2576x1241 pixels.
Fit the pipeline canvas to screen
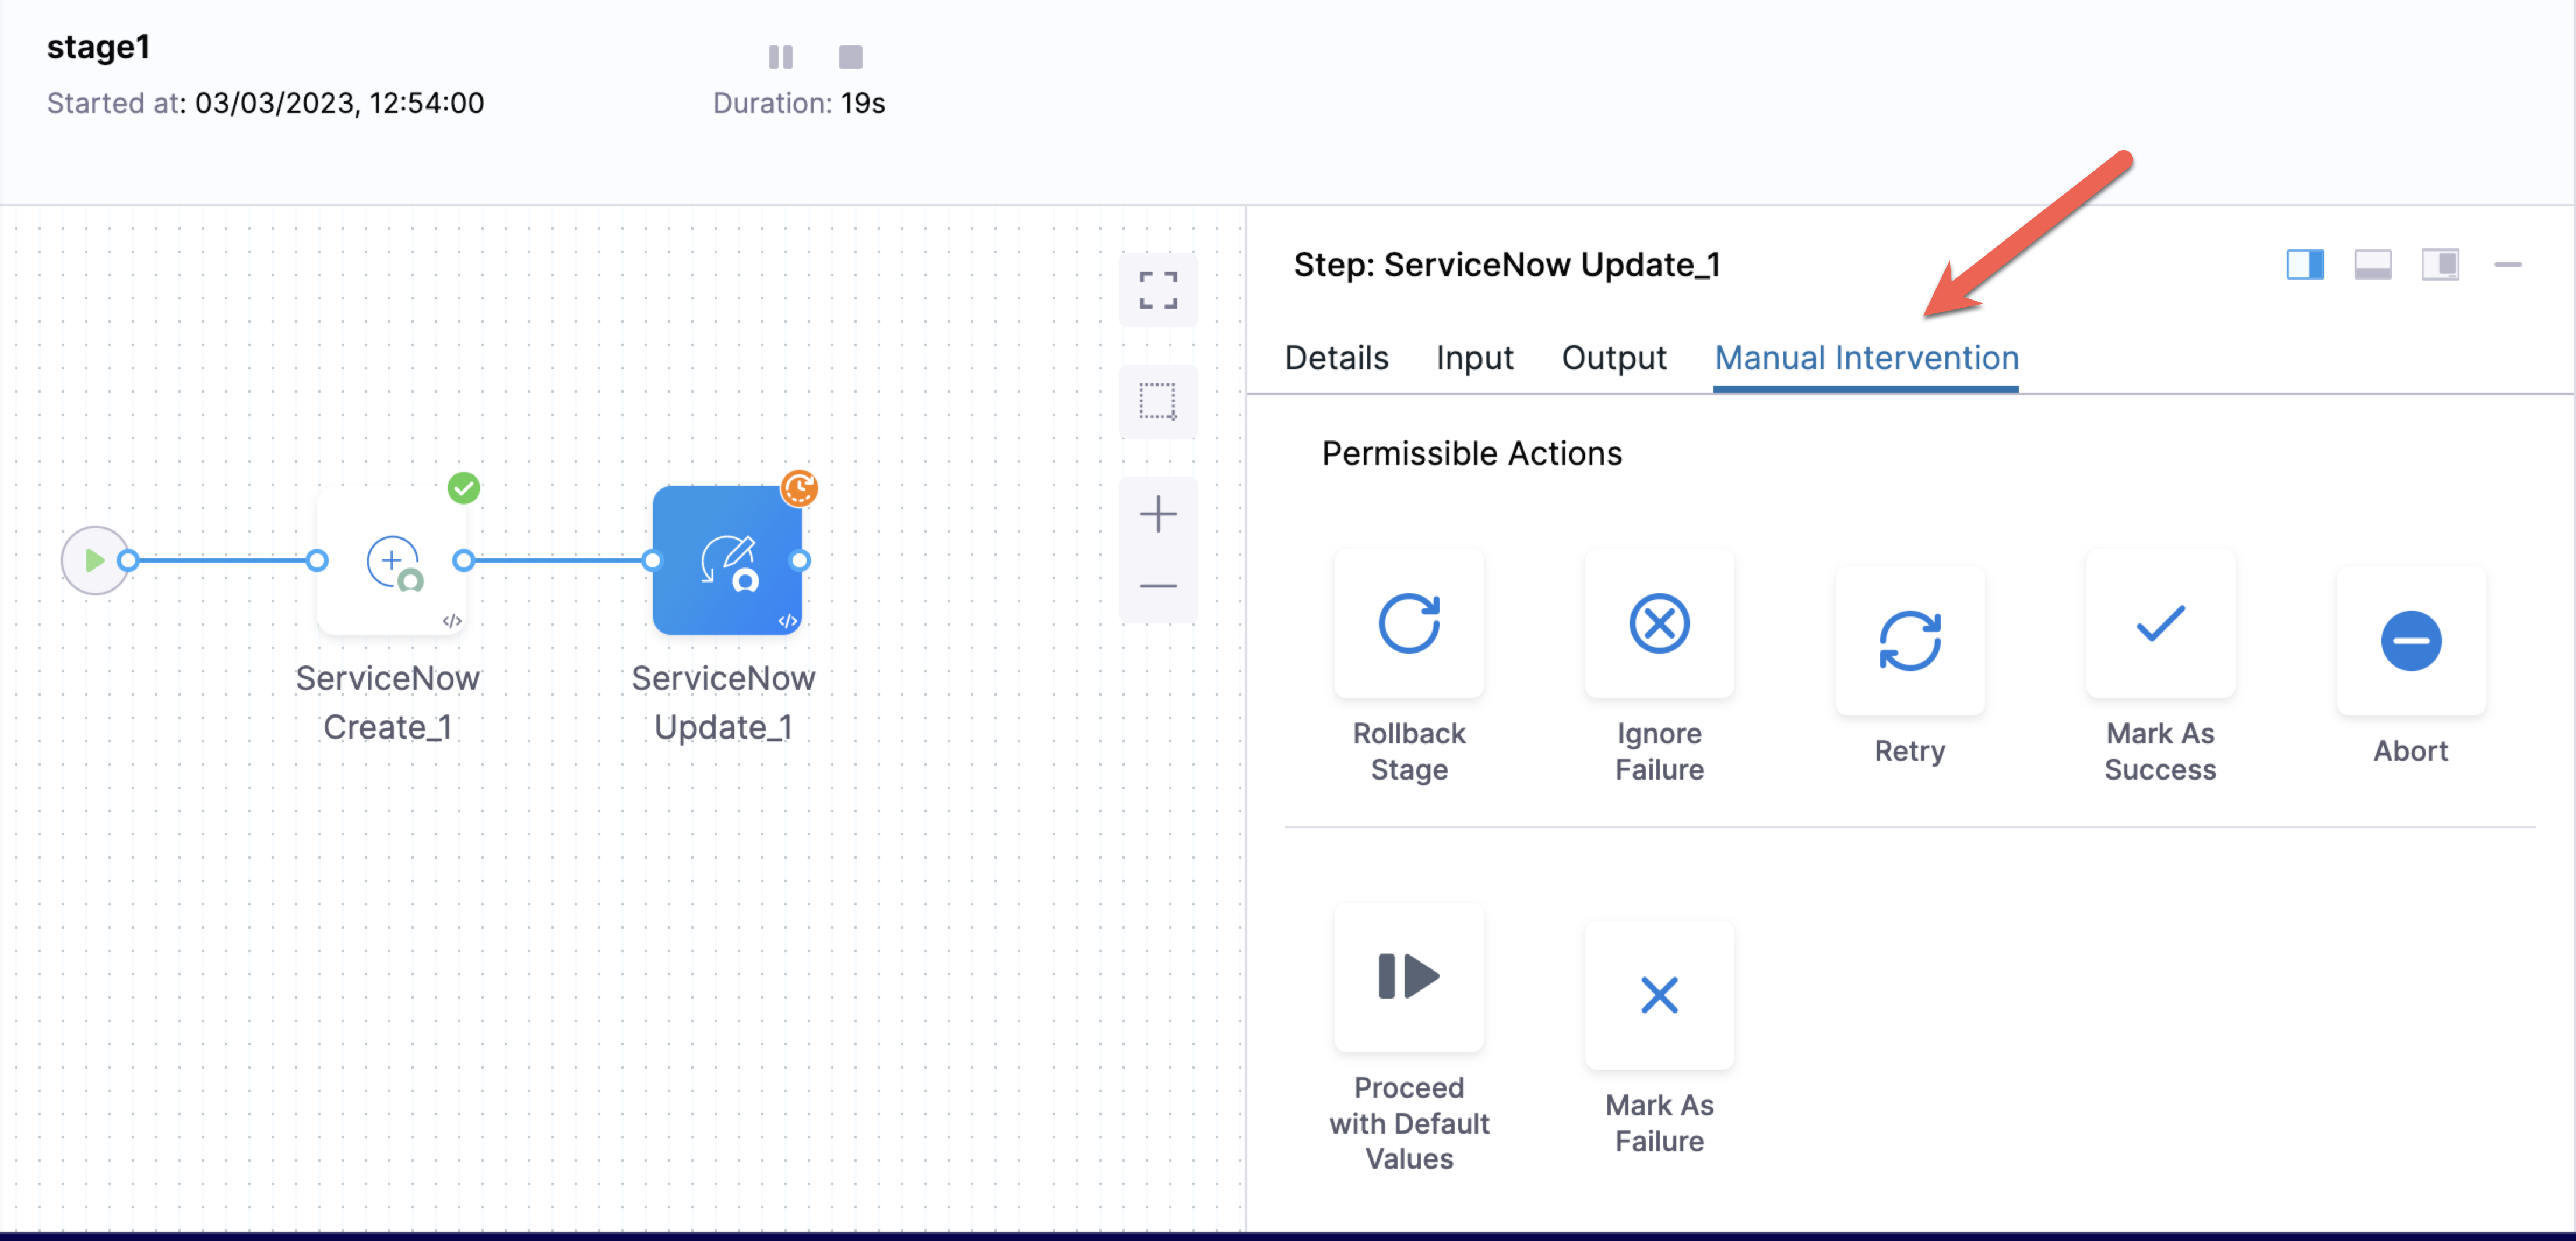(x=1158, y=291)
